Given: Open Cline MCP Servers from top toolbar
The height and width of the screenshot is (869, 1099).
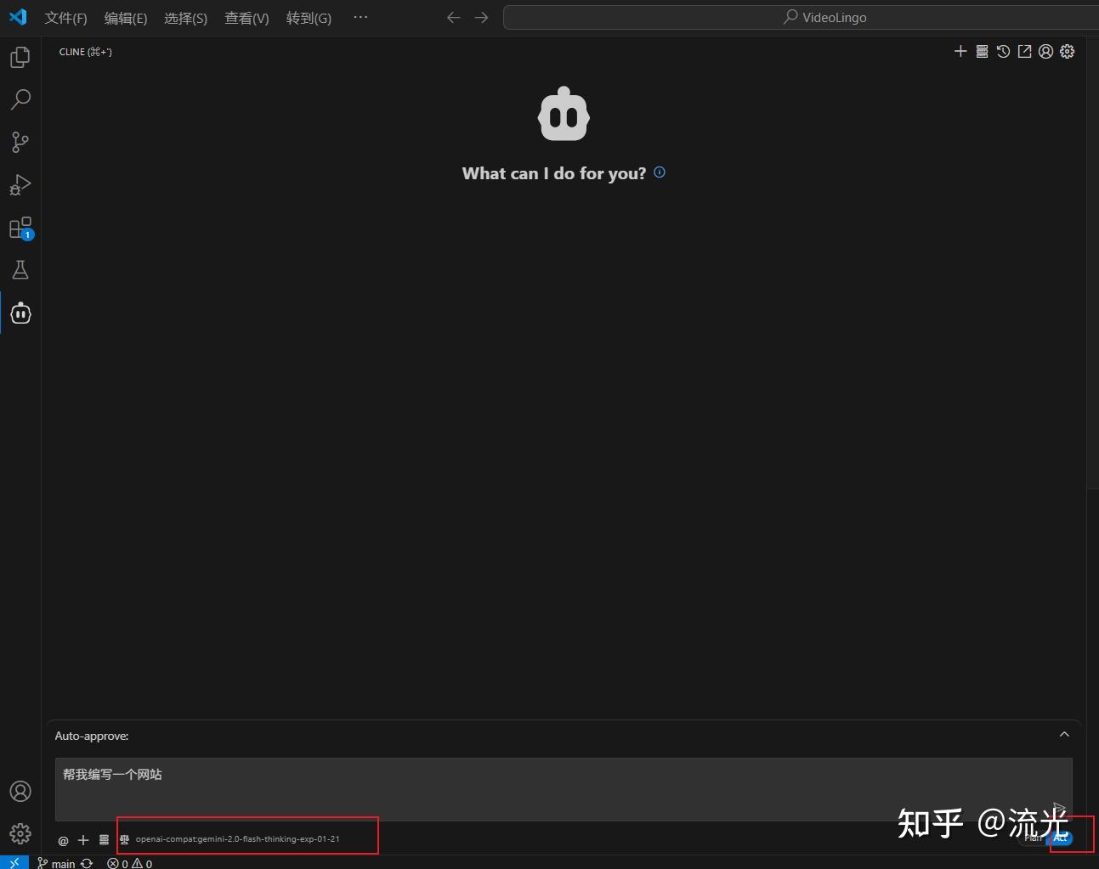Looking at the screenshot, I should click(x=982, y=52).
